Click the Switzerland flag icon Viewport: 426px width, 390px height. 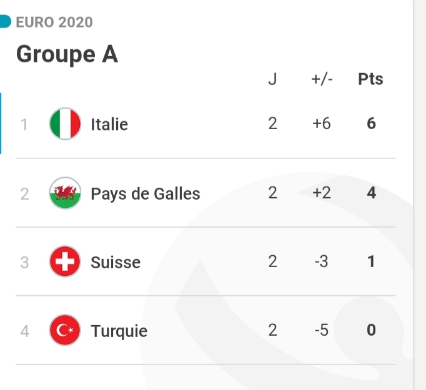(x=65, y=261)
